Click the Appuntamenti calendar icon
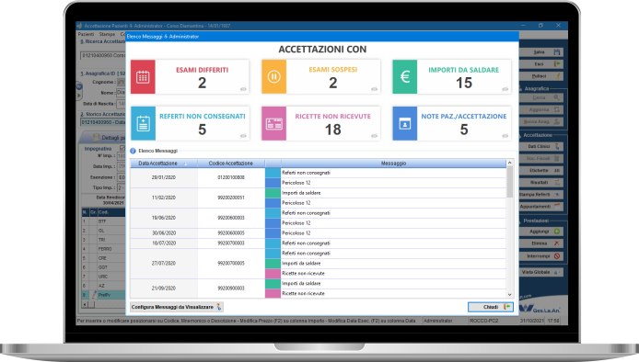Screen dimensions: 639x362 pyautogui.click(x=557, y=207)
